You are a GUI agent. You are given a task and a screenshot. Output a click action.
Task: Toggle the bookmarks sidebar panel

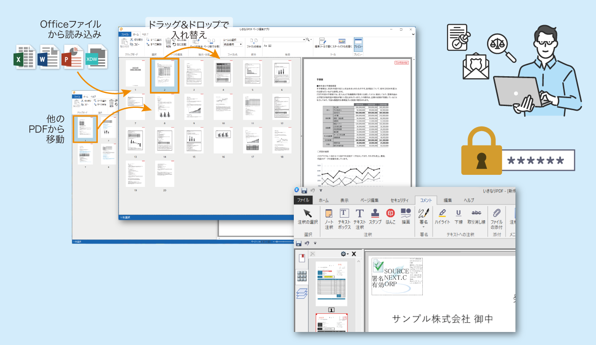302,258
